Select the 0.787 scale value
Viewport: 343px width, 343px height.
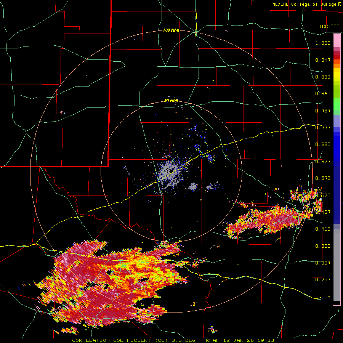click(x=323, y=111)
